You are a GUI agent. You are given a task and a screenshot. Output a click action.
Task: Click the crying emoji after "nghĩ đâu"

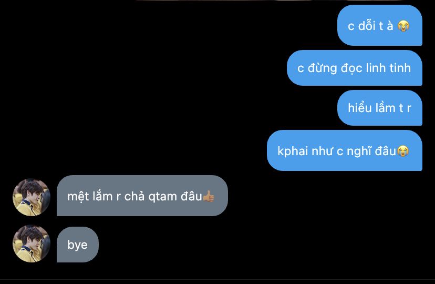(403, 151)
